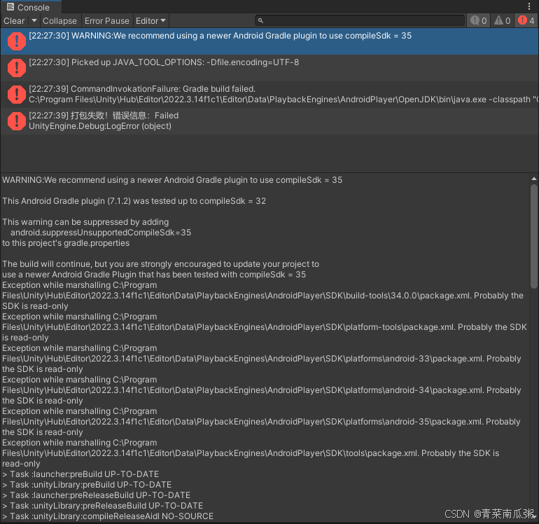Open the Editor target dropdown
The image size is (539, 524).
(x=150, y=20)
